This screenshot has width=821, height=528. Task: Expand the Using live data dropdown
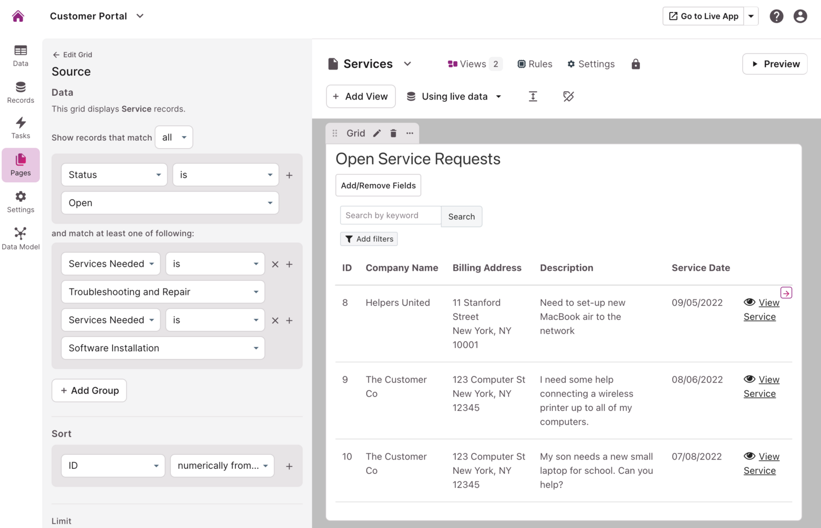[x=454, y=96]
